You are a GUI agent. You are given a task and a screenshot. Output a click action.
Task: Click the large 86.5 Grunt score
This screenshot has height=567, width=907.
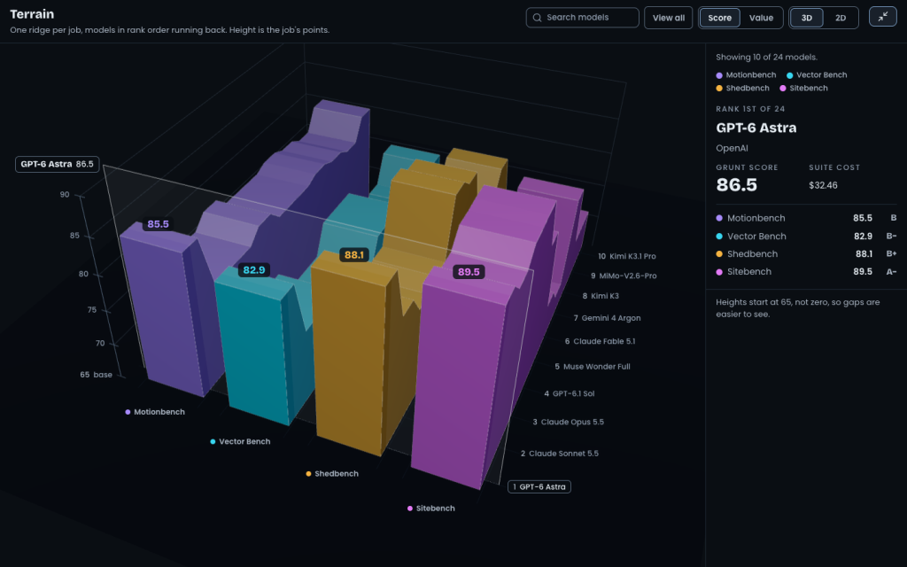point(736,184)
